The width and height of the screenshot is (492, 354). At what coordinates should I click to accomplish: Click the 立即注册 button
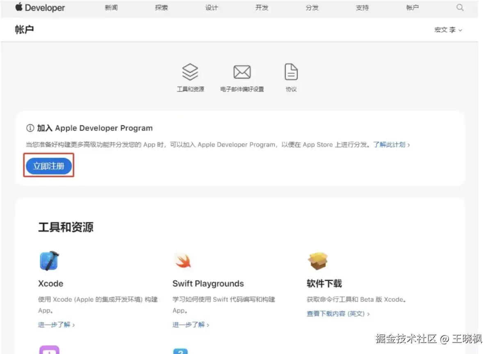tap(49, 166)
